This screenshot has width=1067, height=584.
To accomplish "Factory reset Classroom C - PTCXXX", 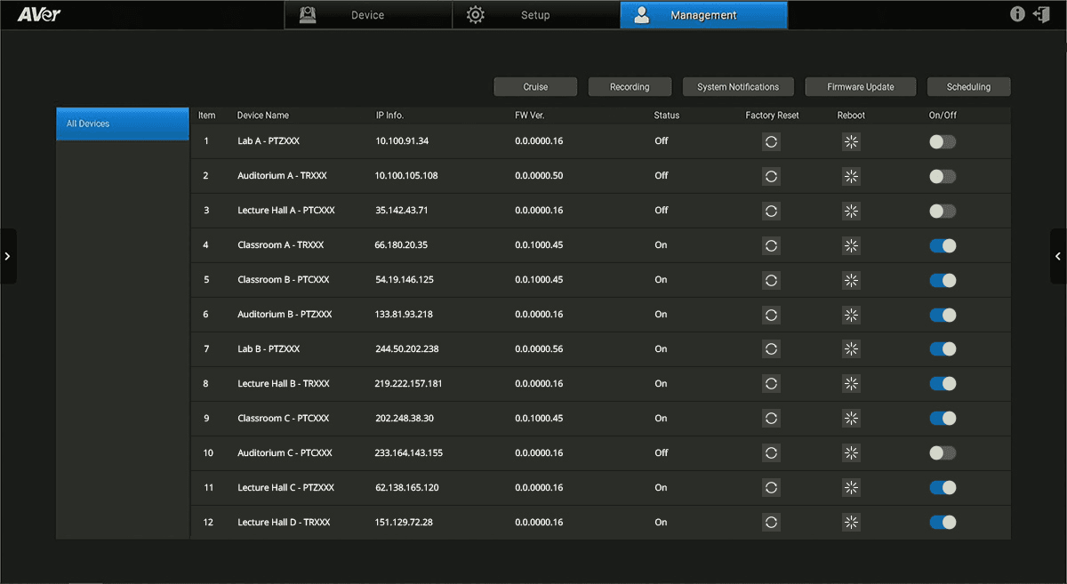I will click(772, 419).
